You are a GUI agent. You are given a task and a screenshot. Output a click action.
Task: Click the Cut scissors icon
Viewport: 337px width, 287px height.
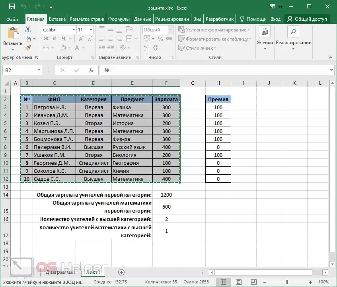pyautogui.click(x=28, y=29)
